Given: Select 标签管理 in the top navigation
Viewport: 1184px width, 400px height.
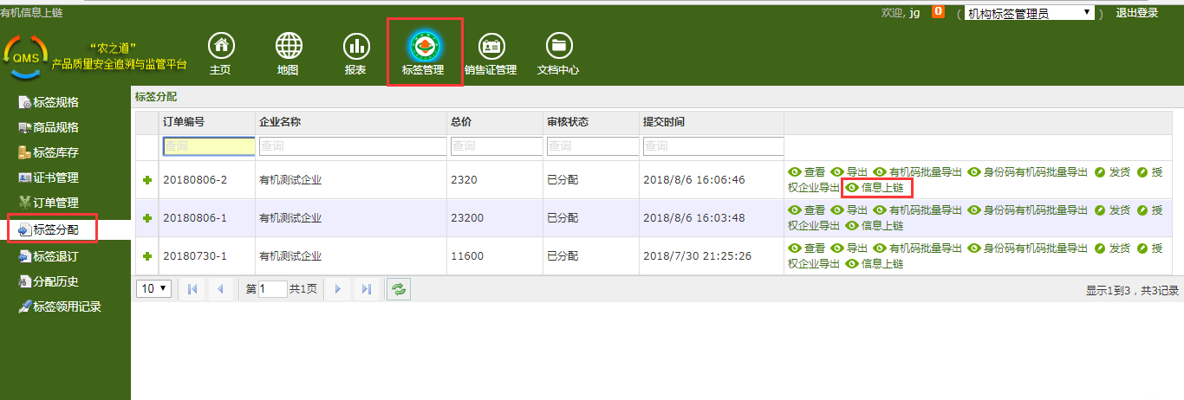Looking at the screenshot, I should (x=424, y=52).
